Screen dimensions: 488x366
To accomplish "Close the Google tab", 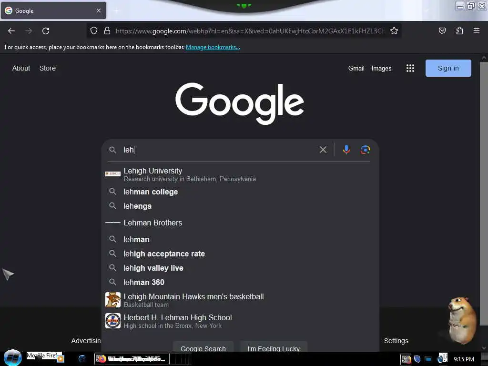I will [x=99, y=10].
